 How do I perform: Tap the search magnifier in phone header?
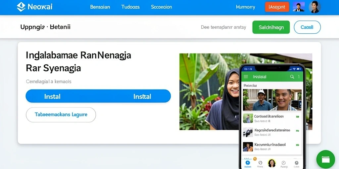point(292,77)
